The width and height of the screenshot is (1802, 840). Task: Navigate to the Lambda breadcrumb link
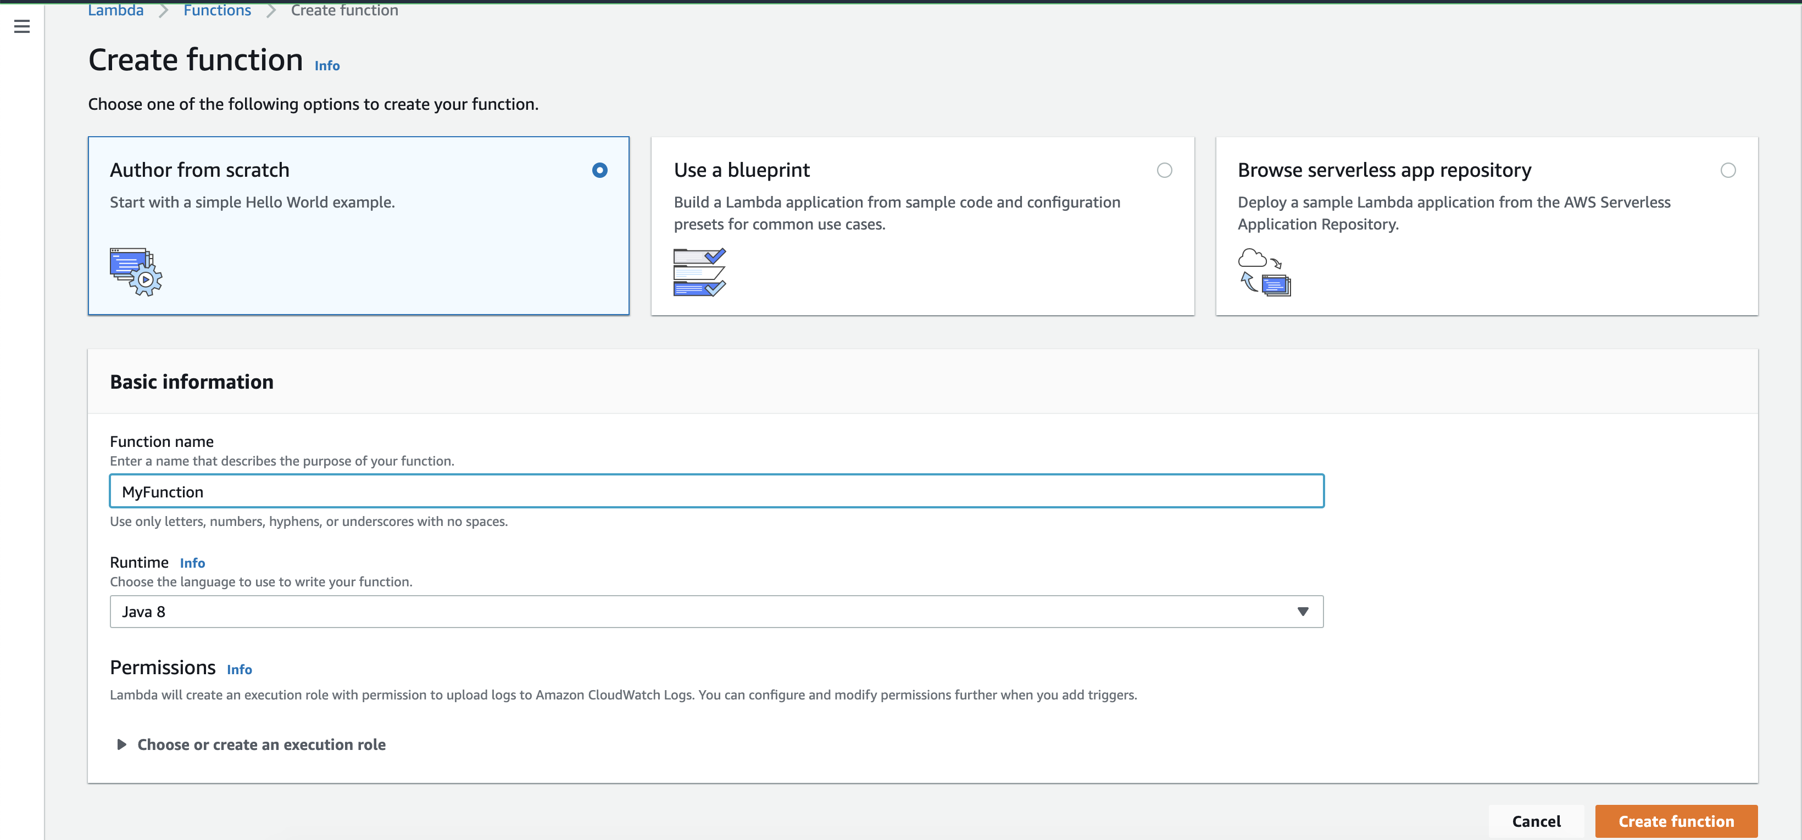click(x=115, y=10)
